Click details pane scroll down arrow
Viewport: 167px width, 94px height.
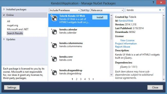[164, 79]
